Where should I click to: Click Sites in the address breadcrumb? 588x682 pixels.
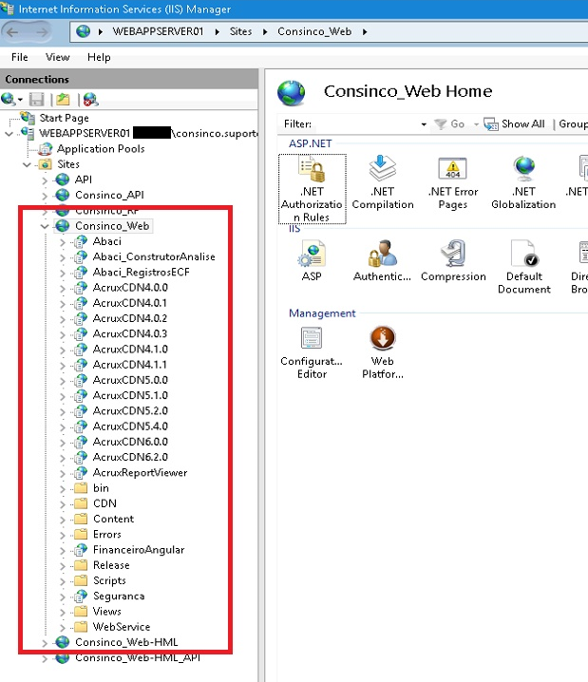[x=240, y=31]
